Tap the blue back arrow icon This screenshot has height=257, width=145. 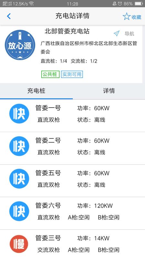[x=9, y=16]
